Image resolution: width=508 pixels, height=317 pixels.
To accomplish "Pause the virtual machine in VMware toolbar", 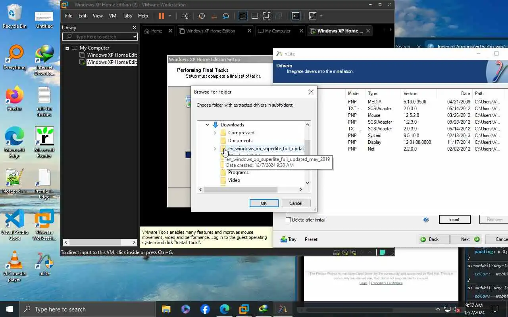I will 162,16.
